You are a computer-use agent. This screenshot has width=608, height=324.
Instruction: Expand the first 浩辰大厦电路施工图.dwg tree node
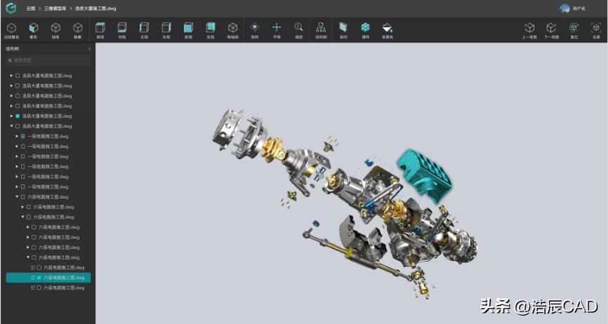click(12, 76)
